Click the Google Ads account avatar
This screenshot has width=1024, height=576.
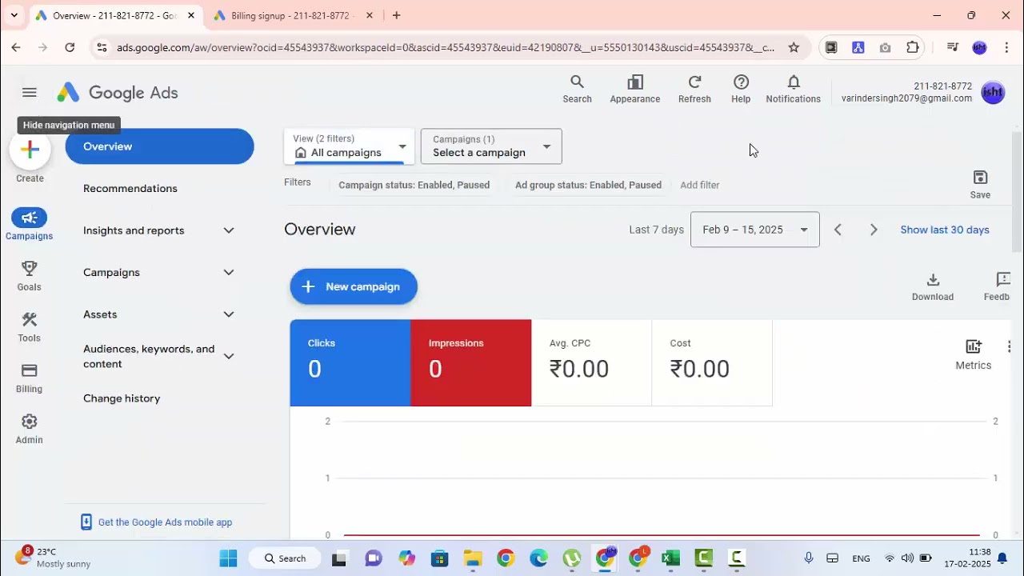tap(993, 93)
